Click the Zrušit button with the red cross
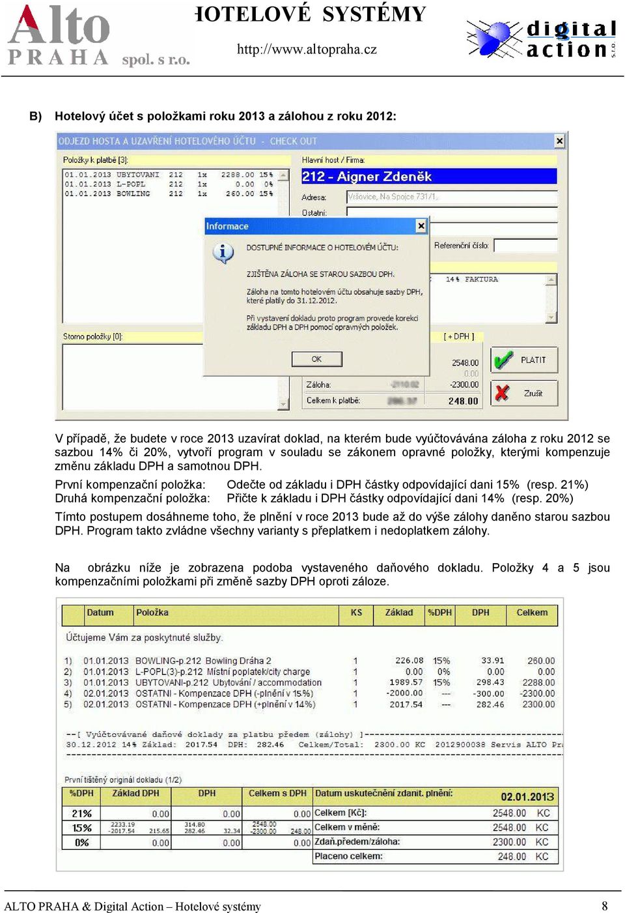Image resolution: width=625 pixels, height=913 pixels. coord(524,393)
